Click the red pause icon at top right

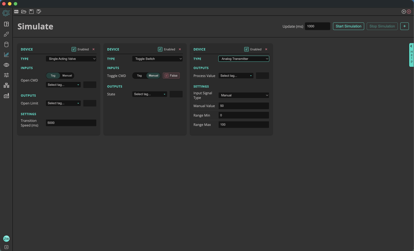tap(409, 12)
